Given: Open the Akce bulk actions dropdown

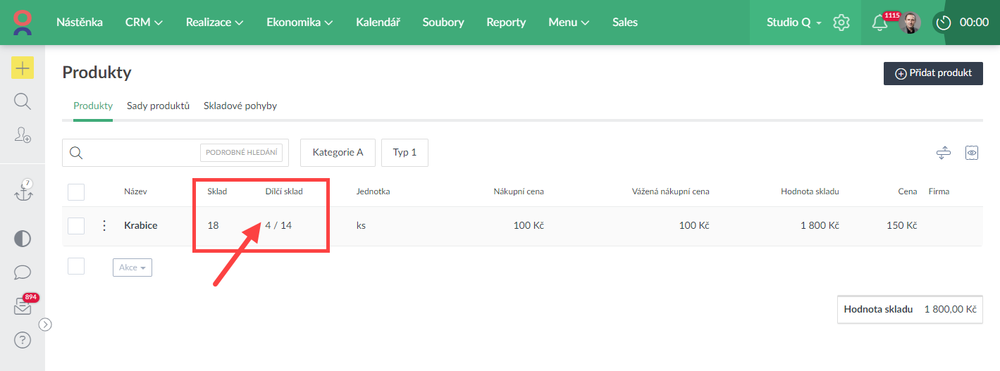Looking at the screenshot, I should (132, 268).
